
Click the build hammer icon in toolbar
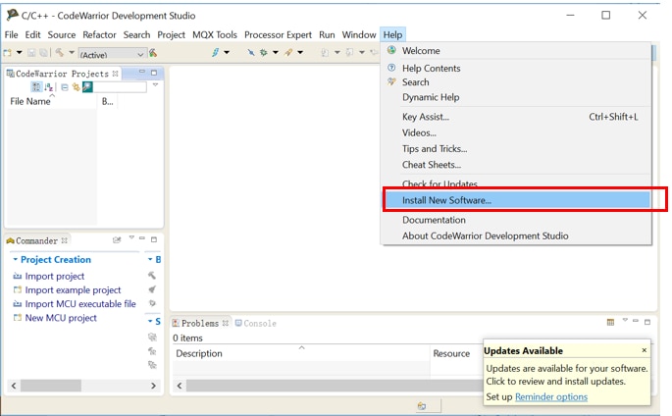pos(61,53)
